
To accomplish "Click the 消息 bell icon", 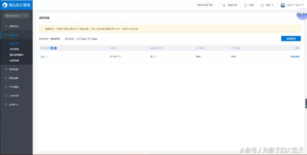I will click(x=245, y=5).
